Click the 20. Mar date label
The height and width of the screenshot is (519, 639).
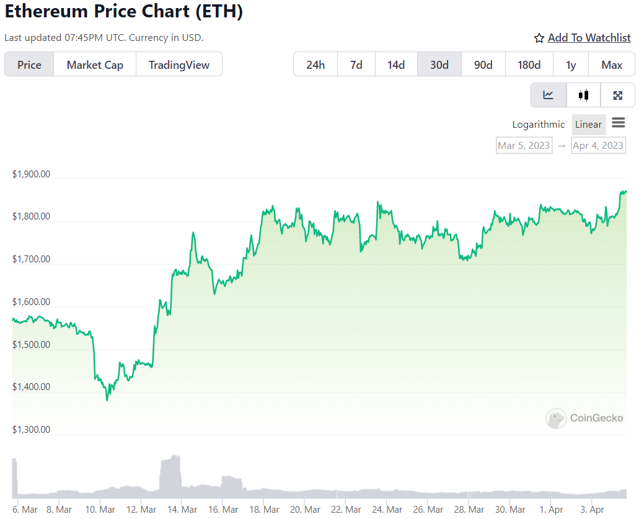coord(305,510)
